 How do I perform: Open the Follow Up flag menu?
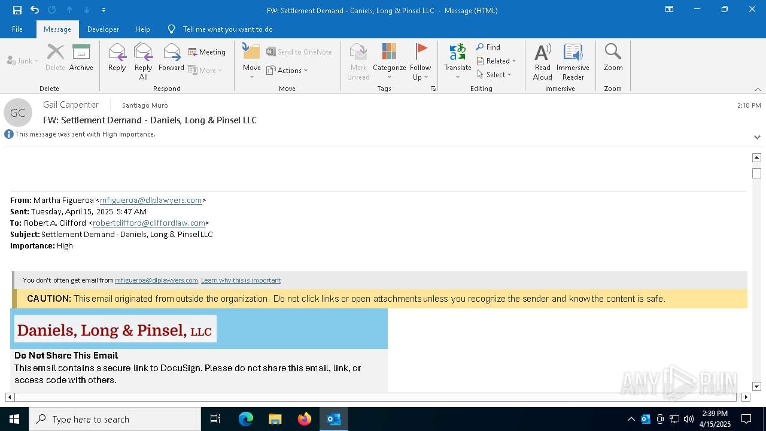(420, 61)
